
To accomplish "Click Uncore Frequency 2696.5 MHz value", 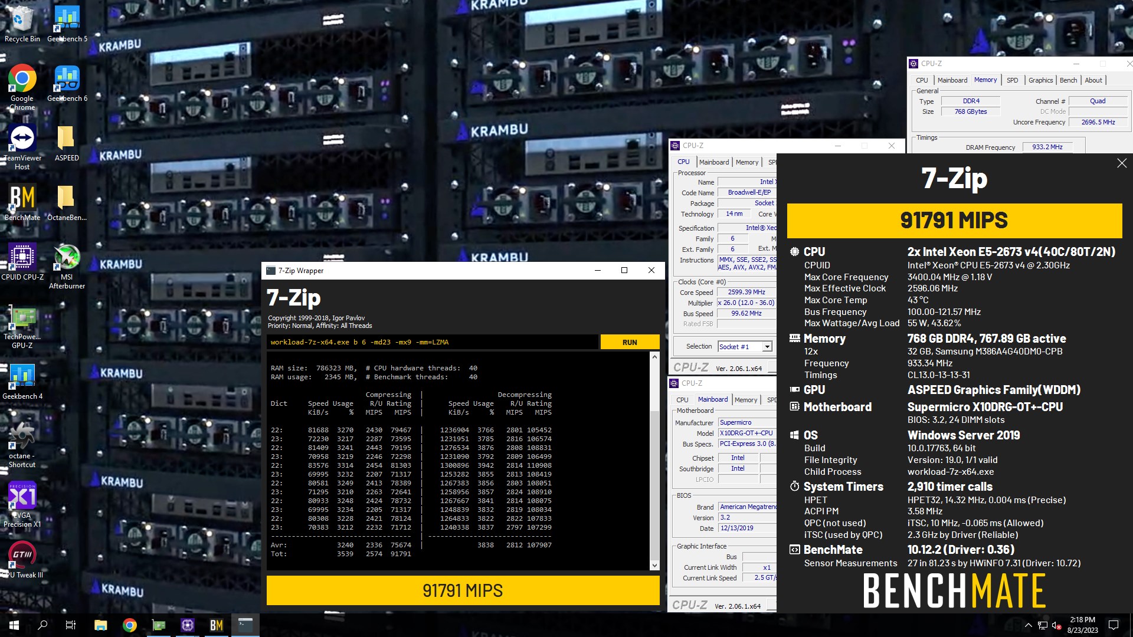I will (x=1098, y=122).
